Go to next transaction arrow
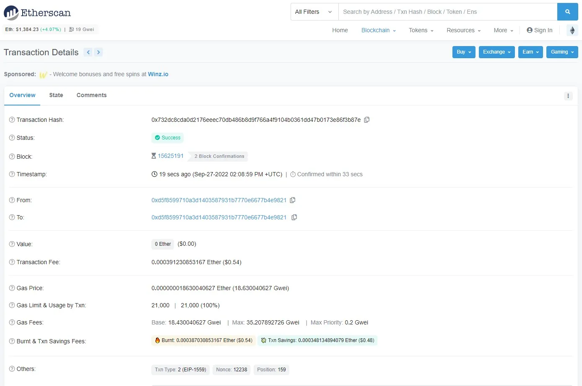 point(99,52)
